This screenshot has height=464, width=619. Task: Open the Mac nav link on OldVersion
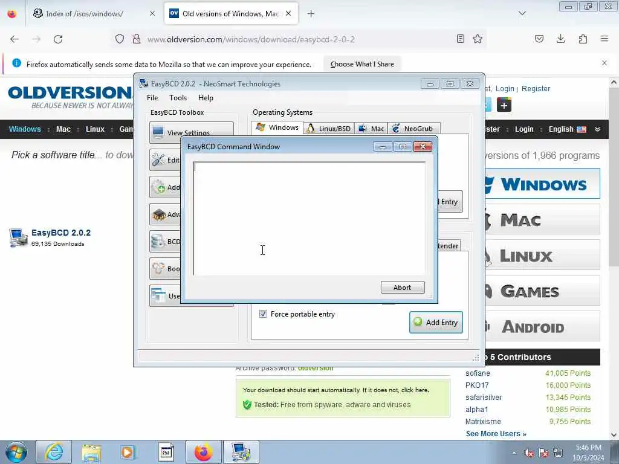pos(63,129)
